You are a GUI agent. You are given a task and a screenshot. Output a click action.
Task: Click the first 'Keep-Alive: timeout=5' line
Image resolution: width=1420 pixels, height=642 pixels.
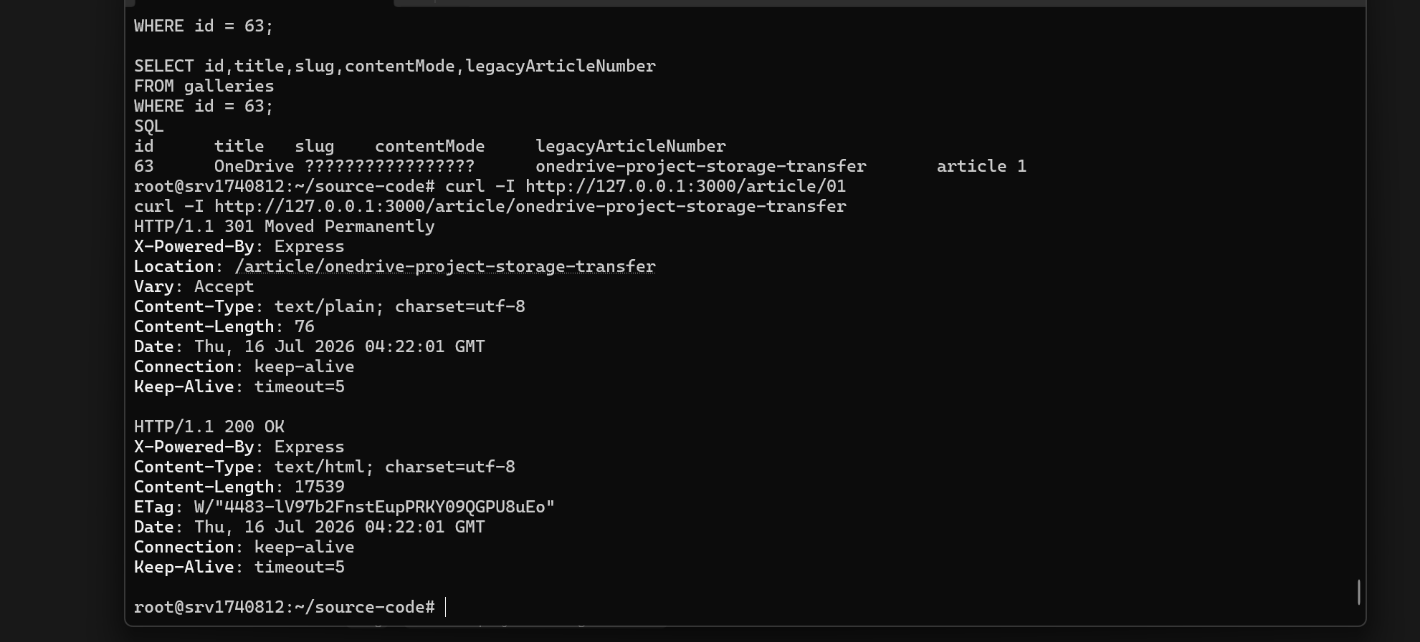[239, 386]
